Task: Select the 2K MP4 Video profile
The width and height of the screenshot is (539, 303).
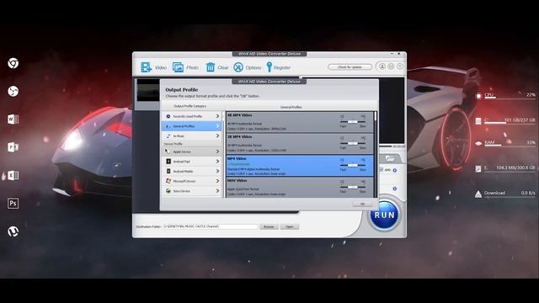Action: point(300,144)
